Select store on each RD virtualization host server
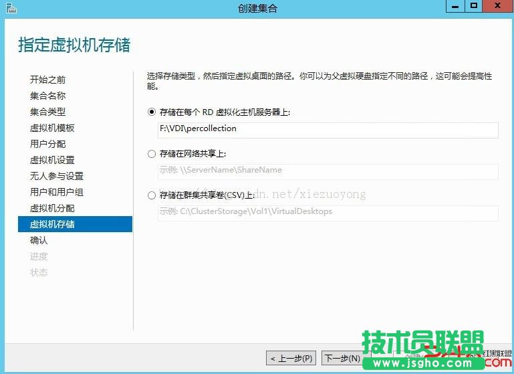 152,112
